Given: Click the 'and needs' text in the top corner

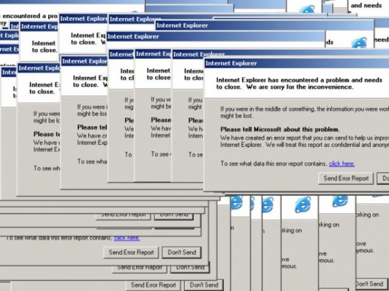Looking at the screenshot, I should pos(366,5).
